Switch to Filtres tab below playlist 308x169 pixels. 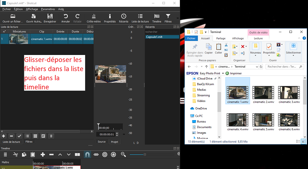(29, 142)
